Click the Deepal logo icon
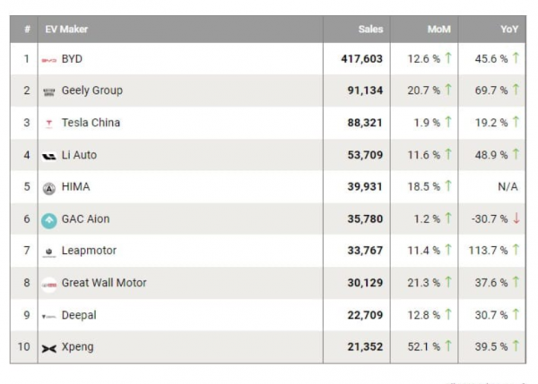 [48, 316]
